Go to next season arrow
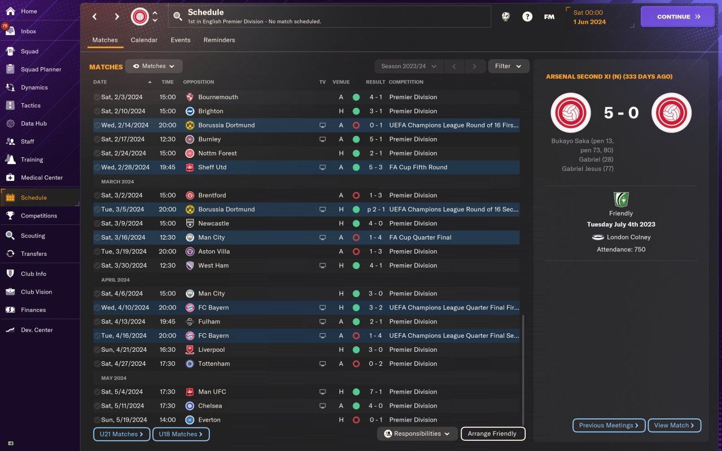The height and width of the screenshot is (451, 722). coord(475,66)
